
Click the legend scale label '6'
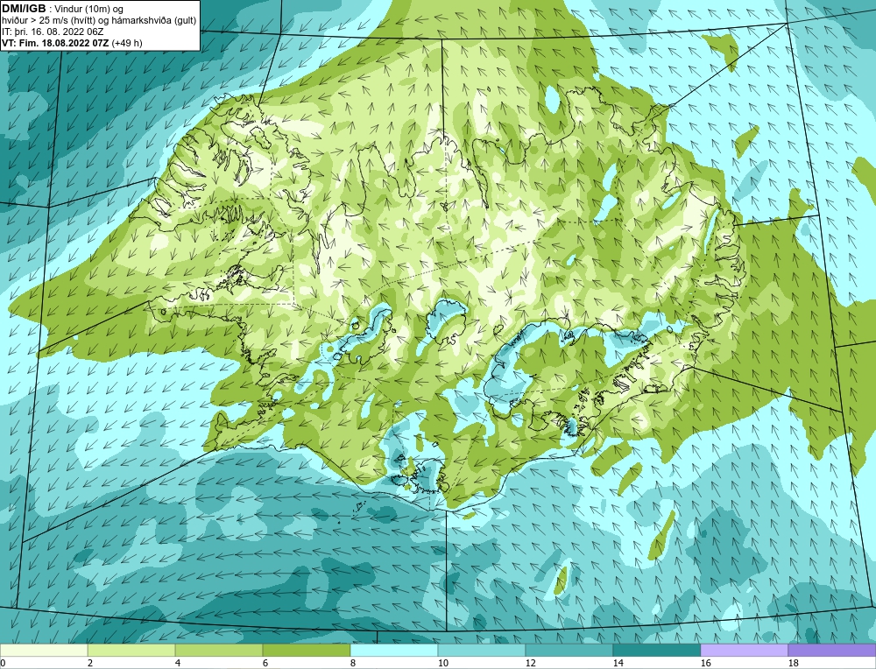point(265,663)
